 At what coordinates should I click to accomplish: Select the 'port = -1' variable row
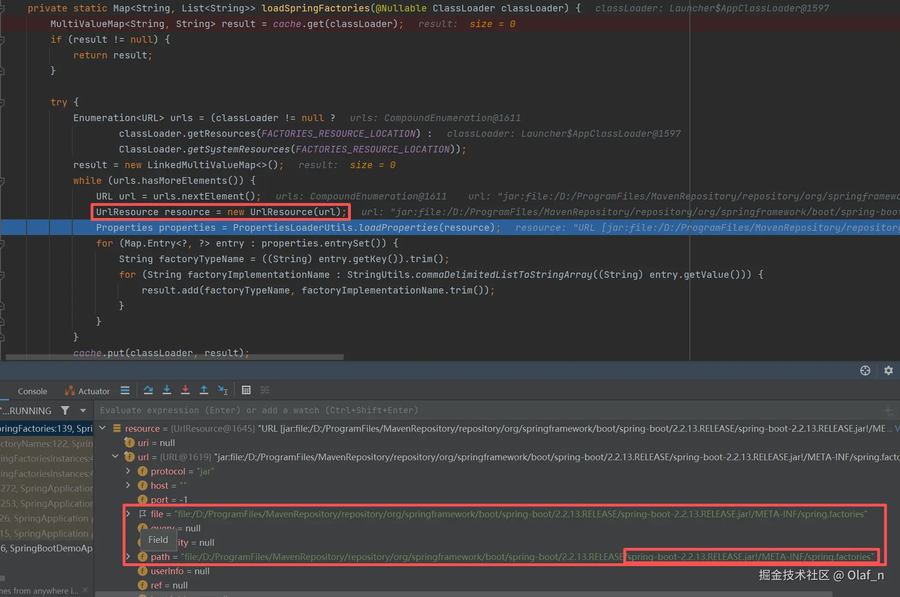[497, 500]
